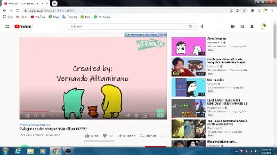Open a new browser tab
This screenshot has height=155, width=277.
coord(55,3)
